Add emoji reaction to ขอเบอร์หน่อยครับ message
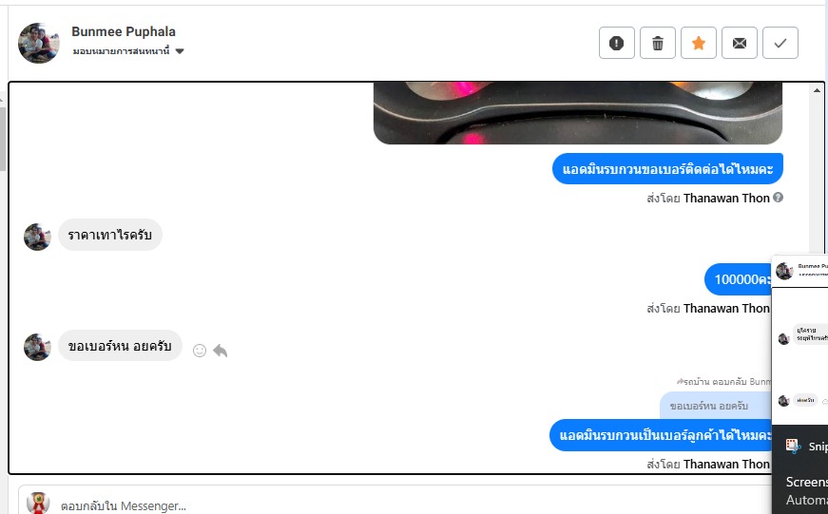Screen dimensions: 828x514 click(x=200, y=351)
